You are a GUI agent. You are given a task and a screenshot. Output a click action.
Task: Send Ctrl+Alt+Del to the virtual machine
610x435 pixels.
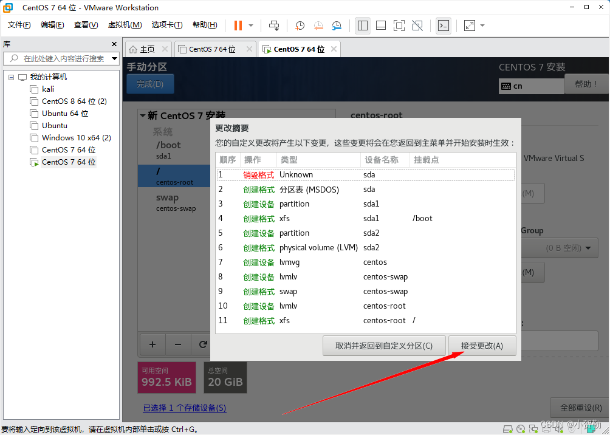[x=274, y=26]
